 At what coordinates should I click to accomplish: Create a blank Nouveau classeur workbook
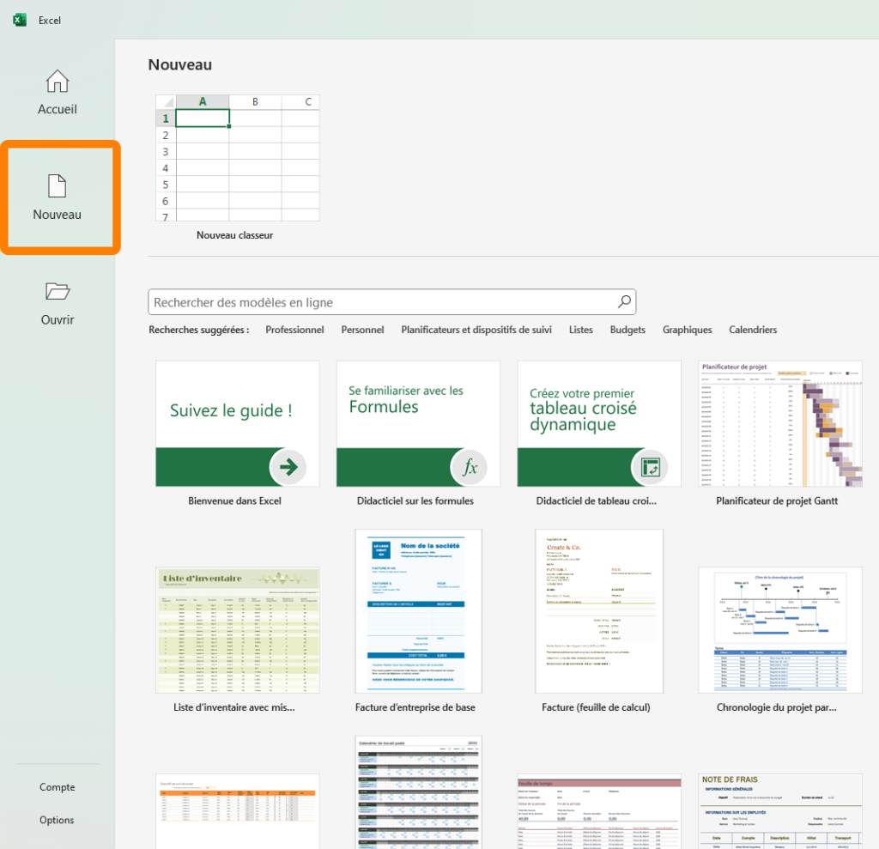tap(238, 158)
